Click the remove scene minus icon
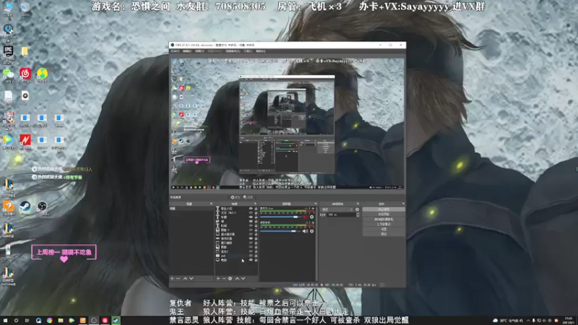The width and height of the screenshot is (578, 325). pos(178,279)
